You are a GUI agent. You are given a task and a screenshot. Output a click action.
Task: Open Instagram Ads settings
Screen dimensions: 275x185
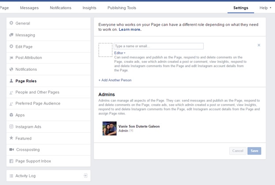[48, 127]
